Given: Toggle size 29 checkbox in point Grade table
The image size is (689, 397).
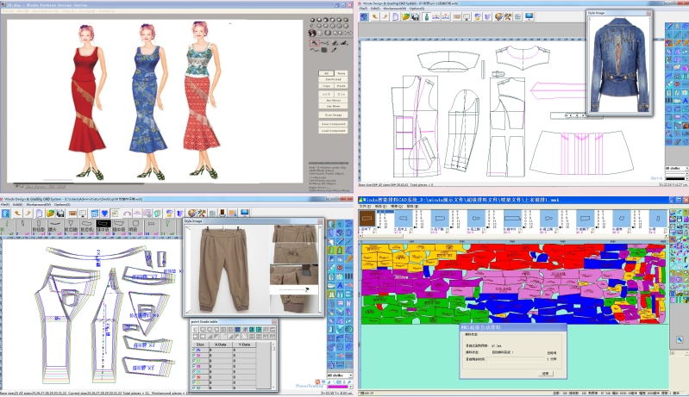Looking at the screenshot, I should coord(194,371).
